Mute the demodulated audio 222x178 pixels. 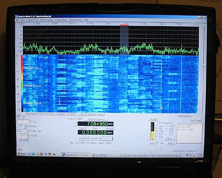click(x=170, y=143)
